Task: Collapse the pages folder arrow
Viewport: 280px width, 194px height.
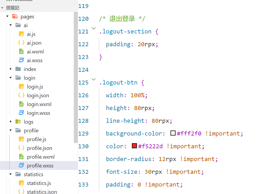Action: point(7,16)
